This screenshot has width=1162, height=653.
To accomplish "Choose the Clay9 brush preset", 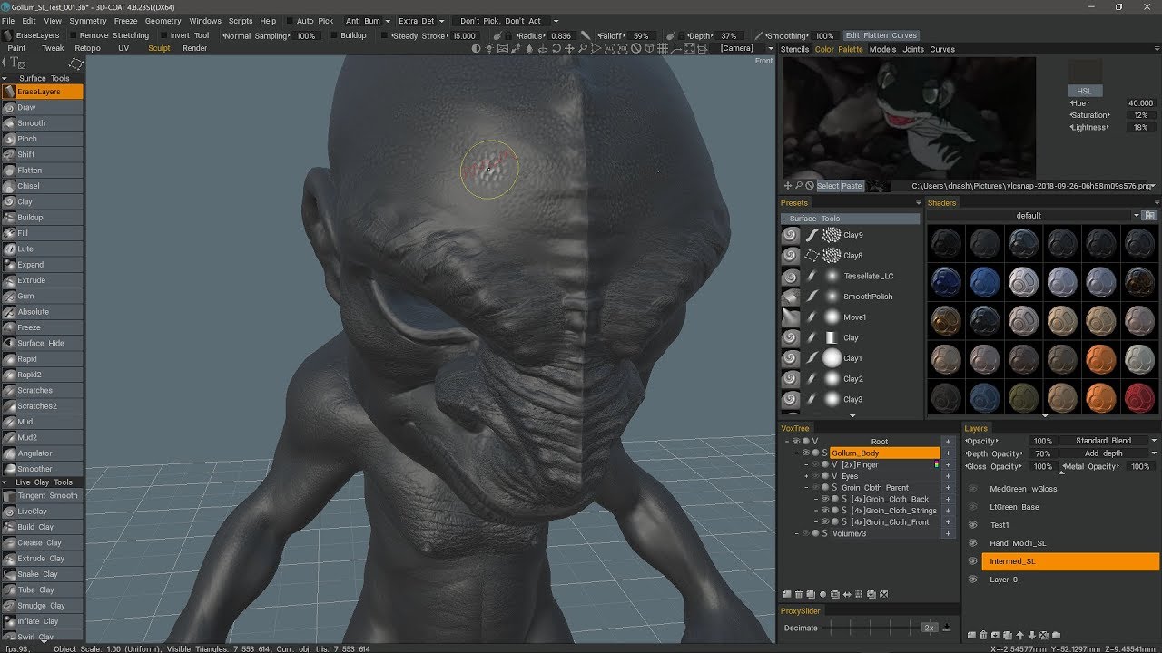I will 851,235.
